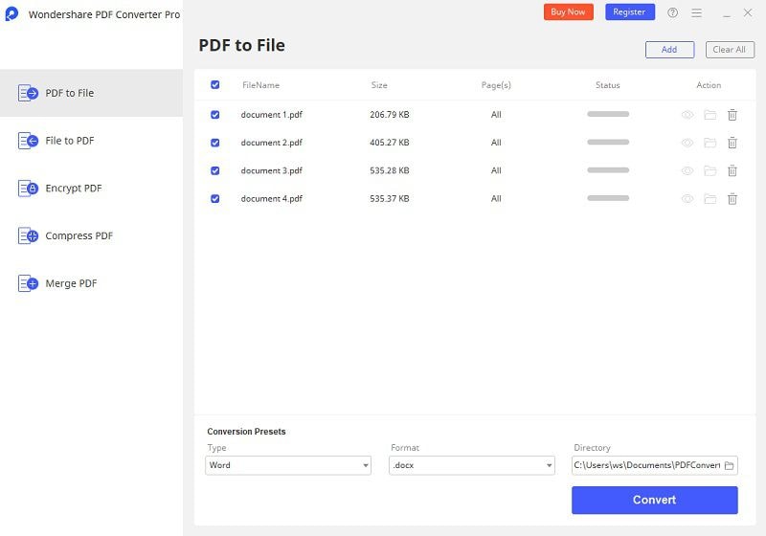
Task: Switch to Merge PDF in sidebar
Action: (x=71, y=283)
